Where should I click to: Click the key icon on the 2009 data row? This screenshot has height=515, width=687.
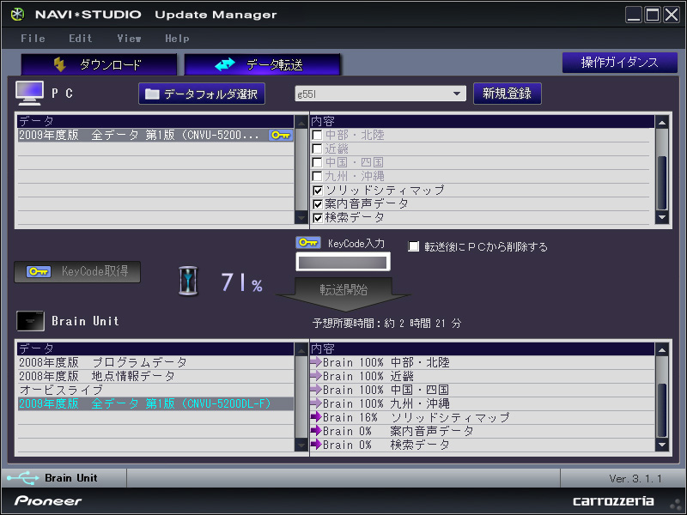pyautogui.click(x=280, y=136)
